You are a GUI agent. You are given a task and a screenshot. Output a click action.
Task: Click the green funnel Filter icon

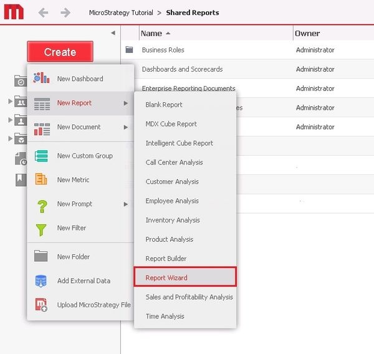(41, 230)
